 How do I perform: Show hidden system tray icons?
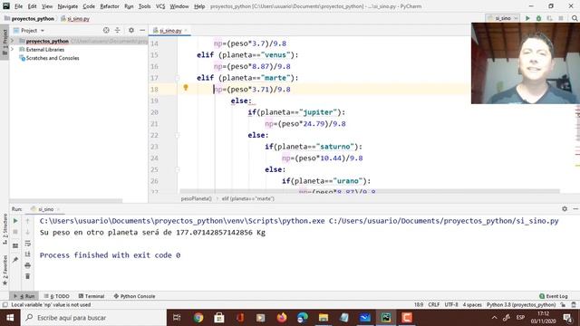click(x=494, y=318)
